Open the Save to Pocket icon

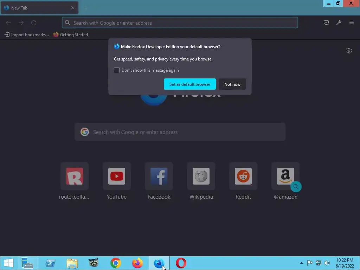[x=326, y=22]
